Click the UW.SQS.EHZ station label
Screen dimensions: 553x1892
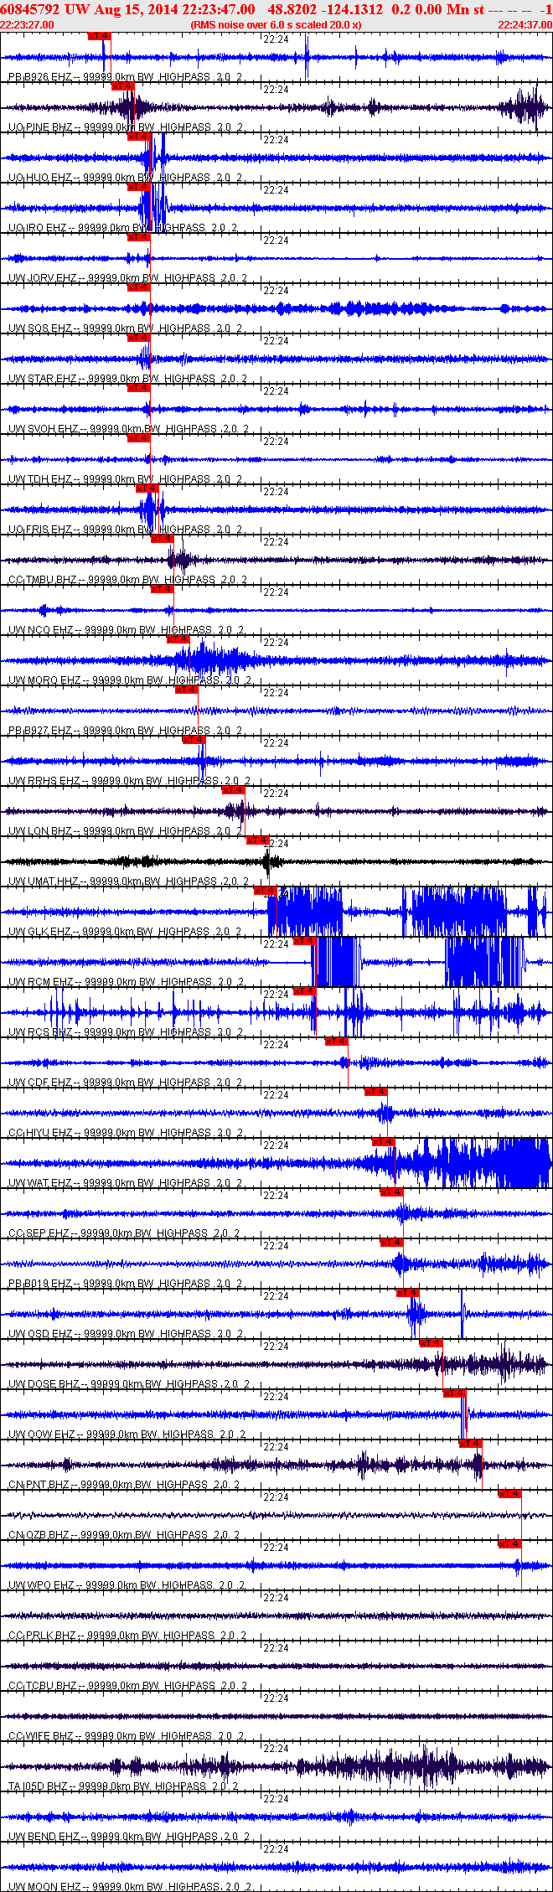126,328
